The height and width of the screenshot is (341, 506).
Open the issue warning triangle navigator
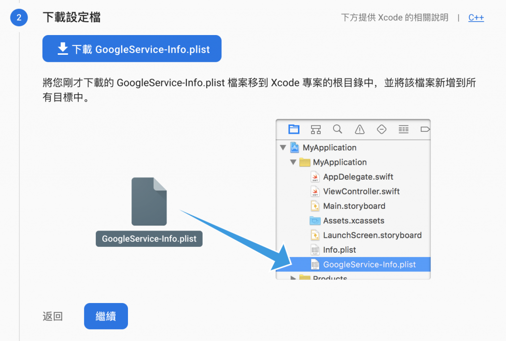point(360,130)
